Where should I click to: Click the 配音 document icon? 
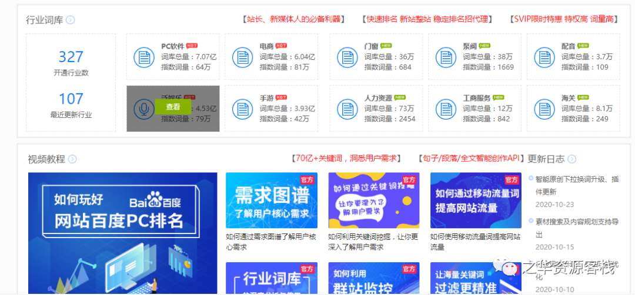(544, 57)
